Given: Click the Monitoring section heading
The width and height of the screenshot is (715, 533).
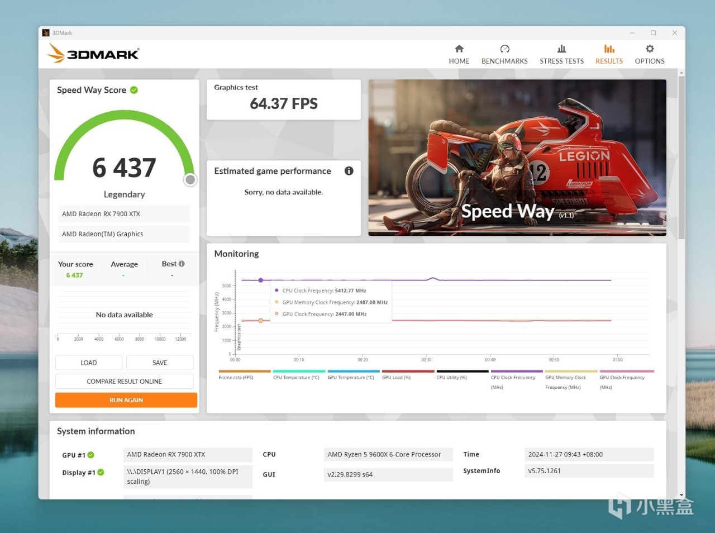Looking at the screenshot, I should click(x=237, y=254).
